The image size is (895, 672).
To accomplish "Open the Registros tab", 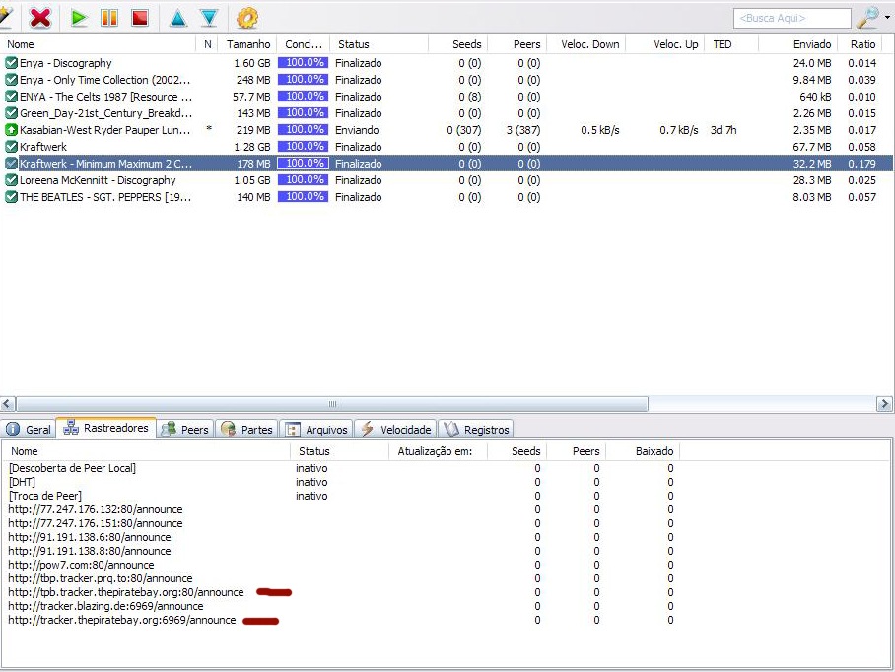I will tap(476, 429).
